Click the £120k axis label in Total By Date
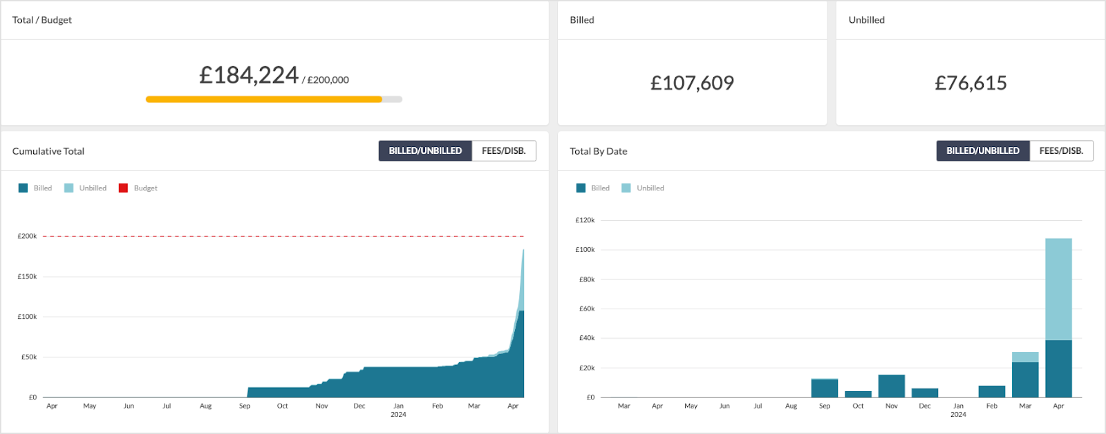This screenshot has height=434, width=1106. click(x=585, y=220)
